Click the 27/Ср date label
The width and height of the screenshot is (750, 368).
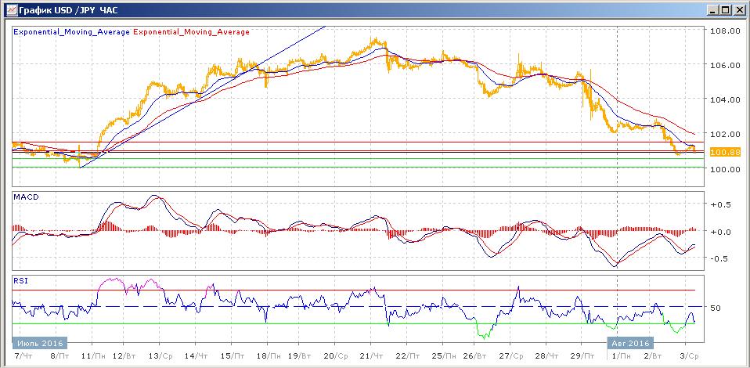click(512, 356)
